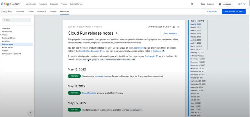This screenshot has width=250, height=117.
Task: Click the Support link in header
Action: (210, 4)
